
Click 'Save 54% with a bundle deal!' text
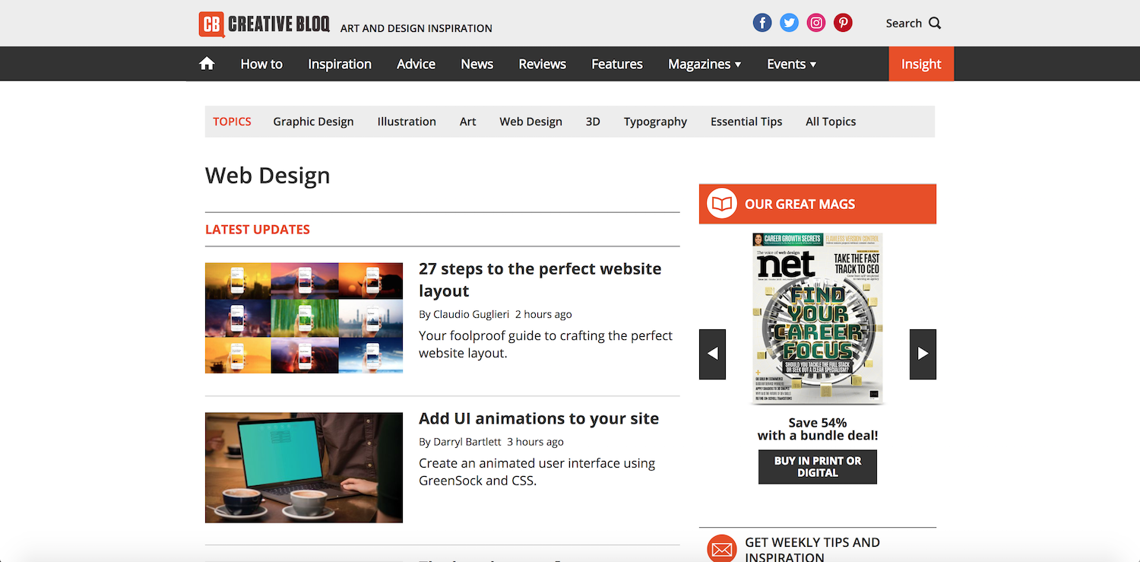tap(818, 429)
